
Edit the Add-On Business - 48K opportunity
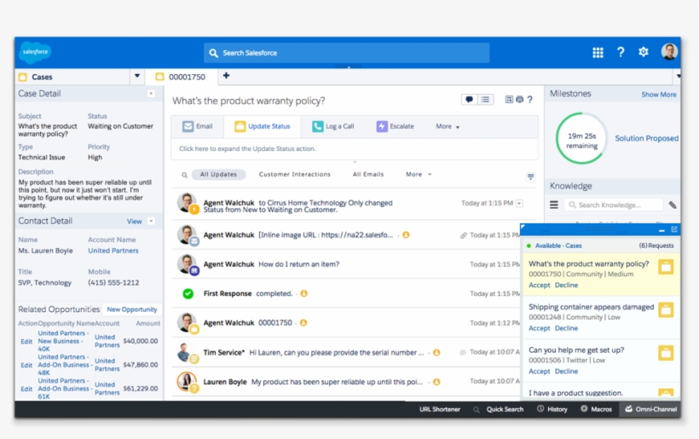[x=26, y=365]
